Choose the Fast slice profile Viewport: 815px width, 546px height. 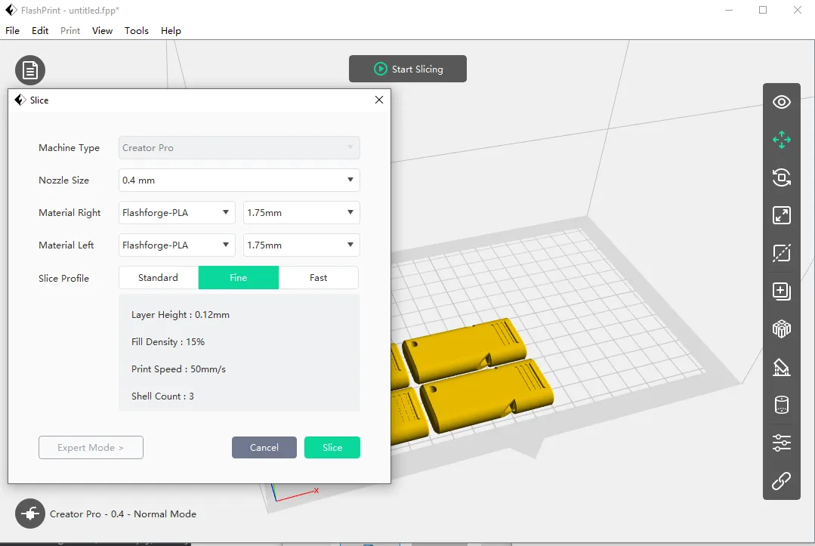point(318,277)
